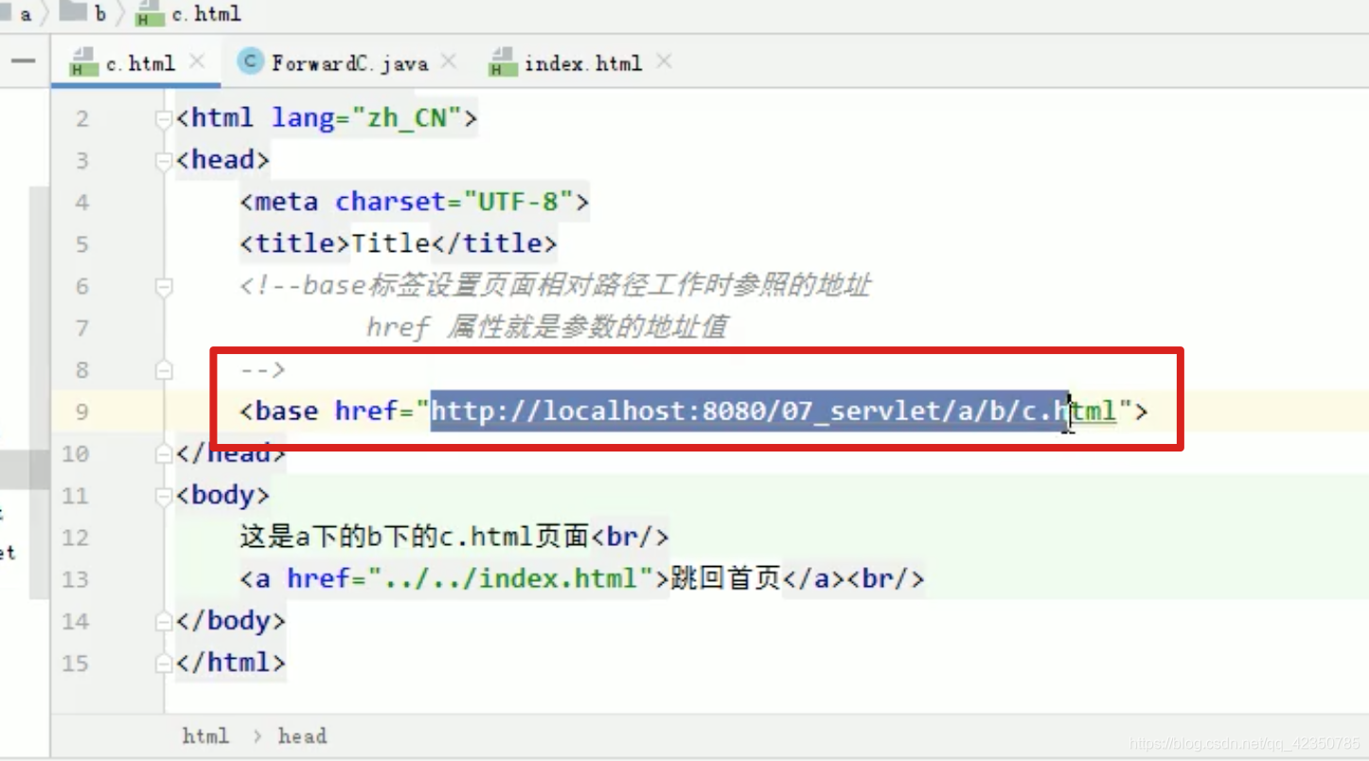Collapse the tool window with the minus icon
Screen dimensions: 1369x761
pyautogui.click(x=23, y=62)
